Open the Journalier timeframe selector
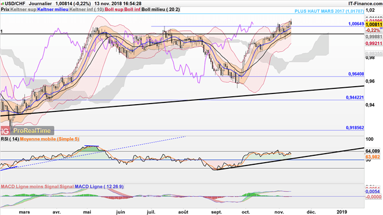Screen dimensions: 383x215 pos(41,4)
